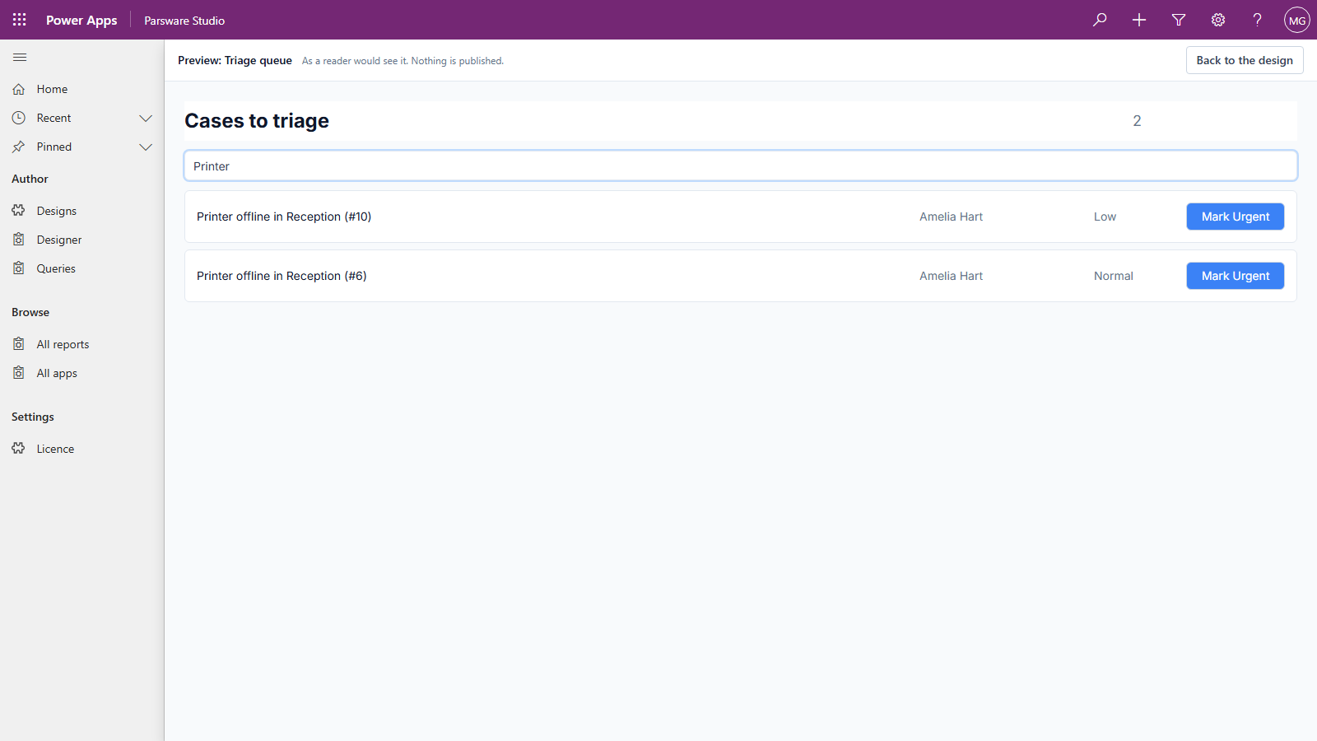Click the case count '2'

pyautogui.click(x=1137, y=121)
